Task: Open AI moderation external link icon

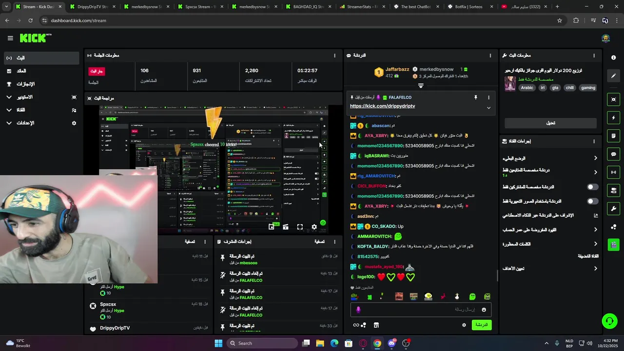Action: pyautogui.click(x=595, y=215)
